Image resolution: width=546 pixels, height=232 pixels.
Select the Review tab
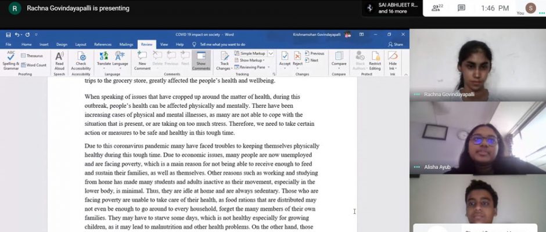click(146, 45)
